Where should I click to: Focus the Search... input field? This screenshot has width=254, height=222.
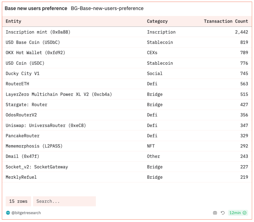tap(64, 201)
